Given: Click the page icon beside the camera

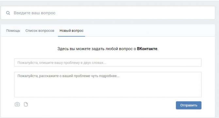Looking at the screenshot, I should tap(26, 104).
